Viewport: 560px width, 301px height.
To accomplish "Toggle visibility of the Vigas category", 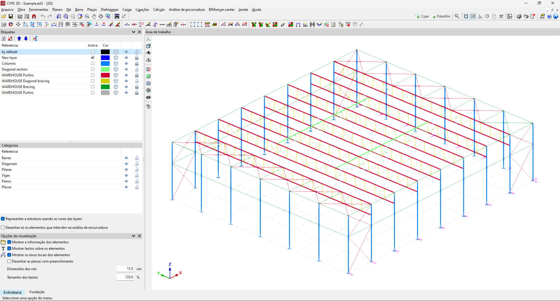I will click(126, 176).
